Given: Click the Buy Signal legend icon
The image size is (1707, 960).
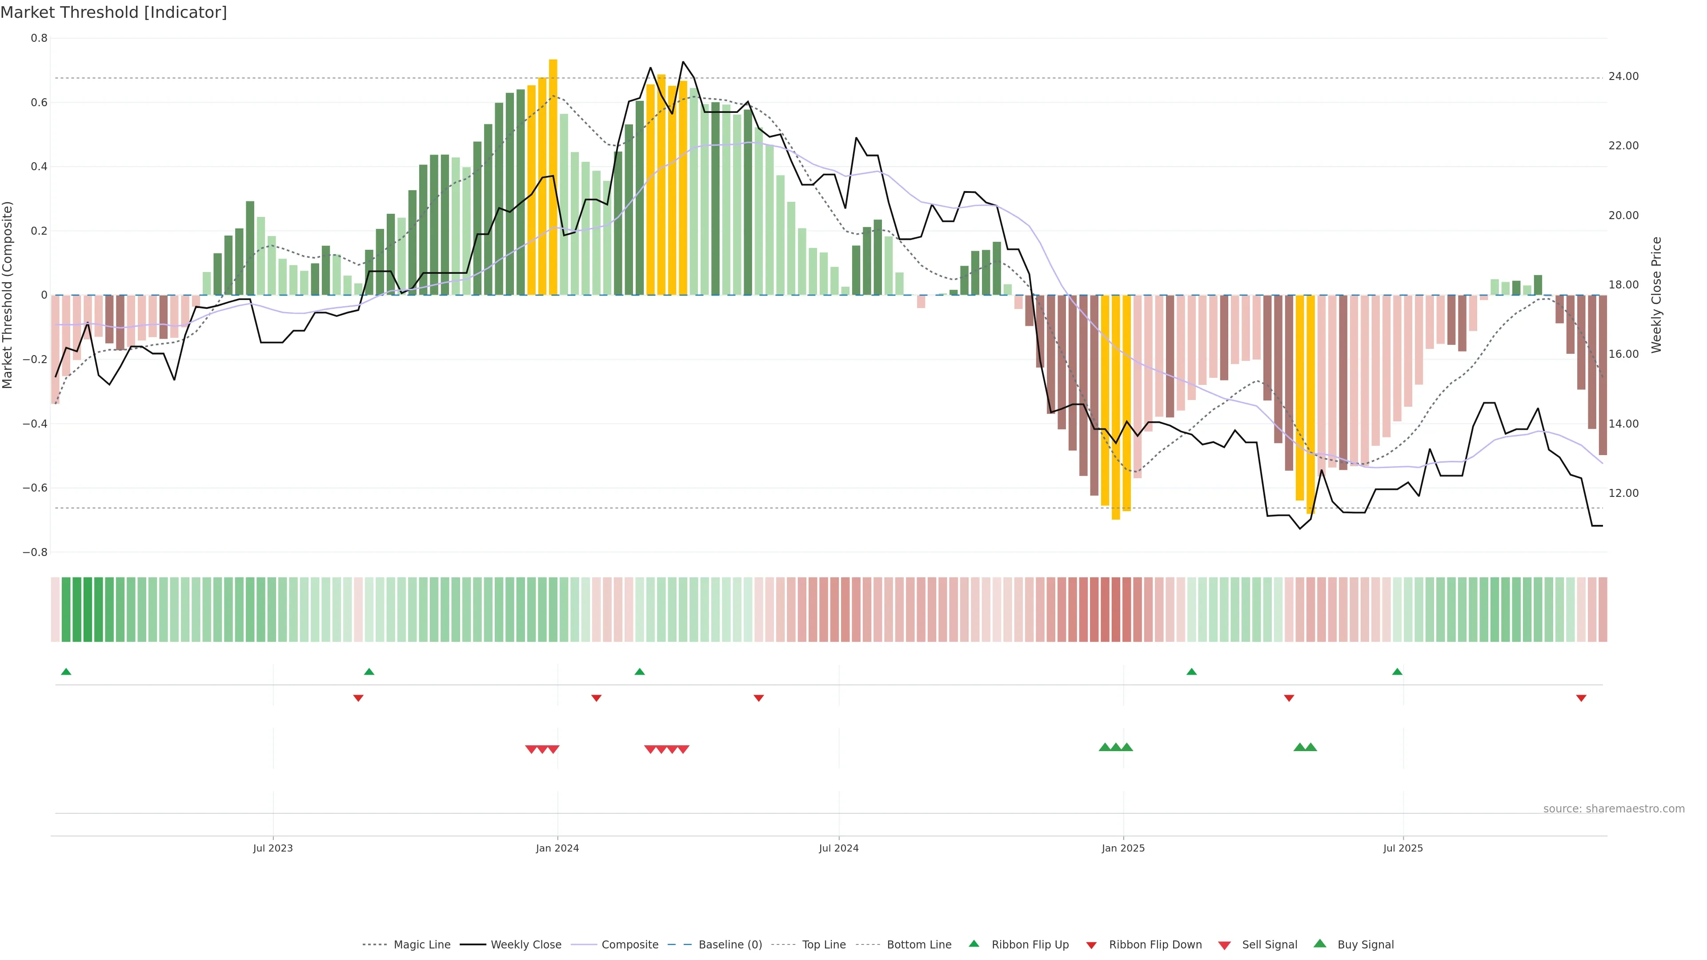Looking at the screenshot, I should tap(1320, 944).
